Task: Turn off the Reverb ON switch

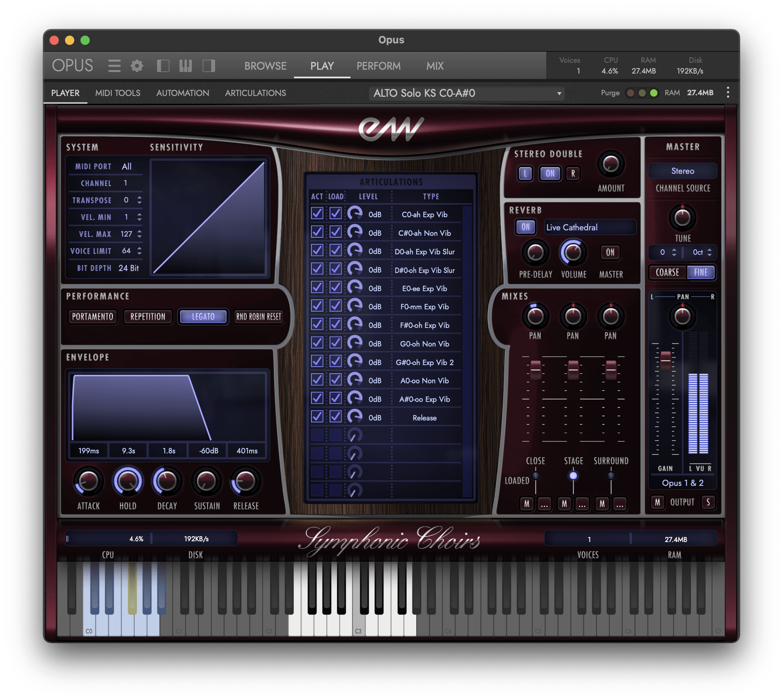Action: (525, 227)
